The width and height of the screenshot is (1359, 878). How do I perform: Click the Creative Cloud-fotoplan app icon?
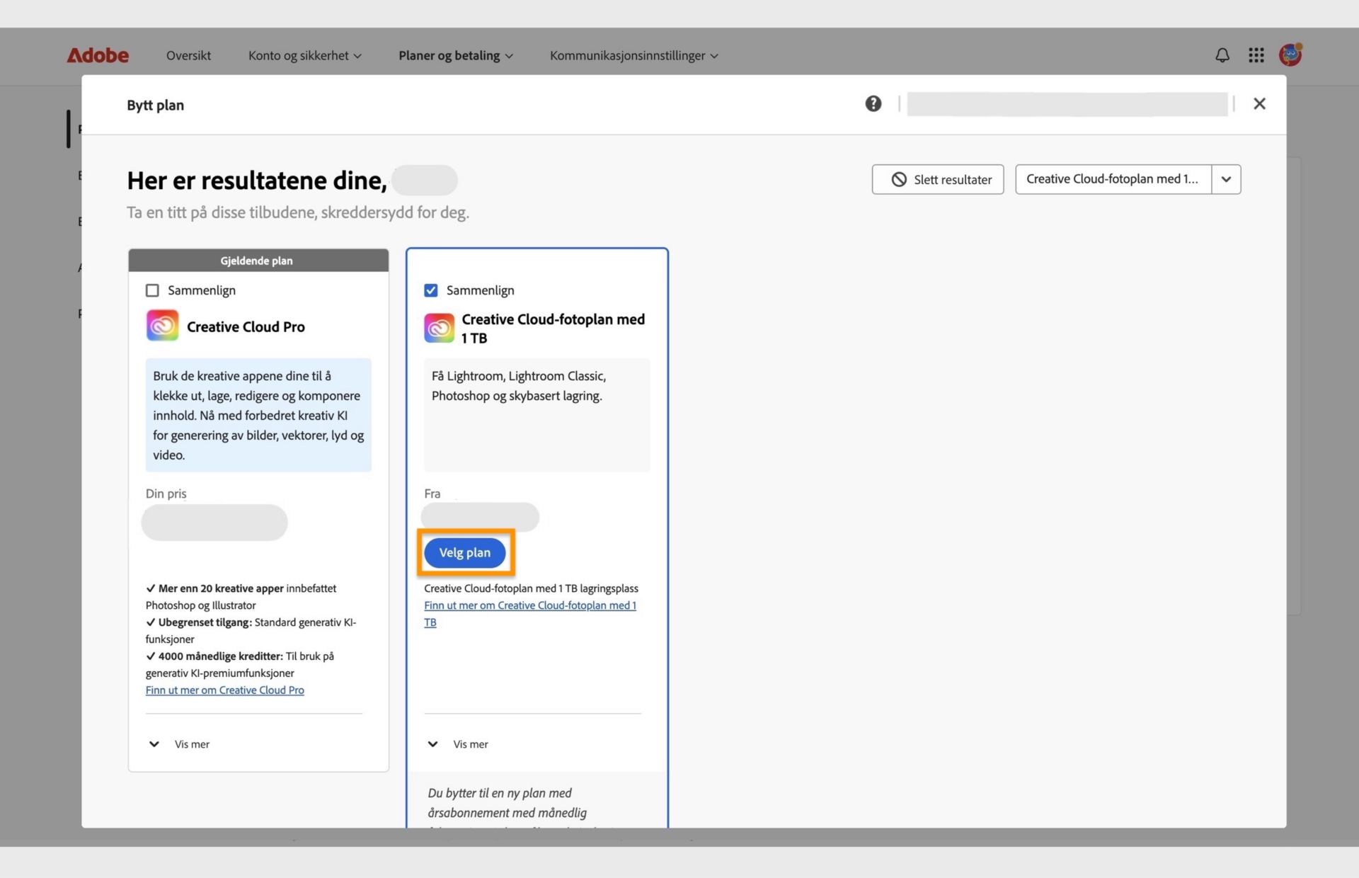pyautogui.click(x=439, y=328)
